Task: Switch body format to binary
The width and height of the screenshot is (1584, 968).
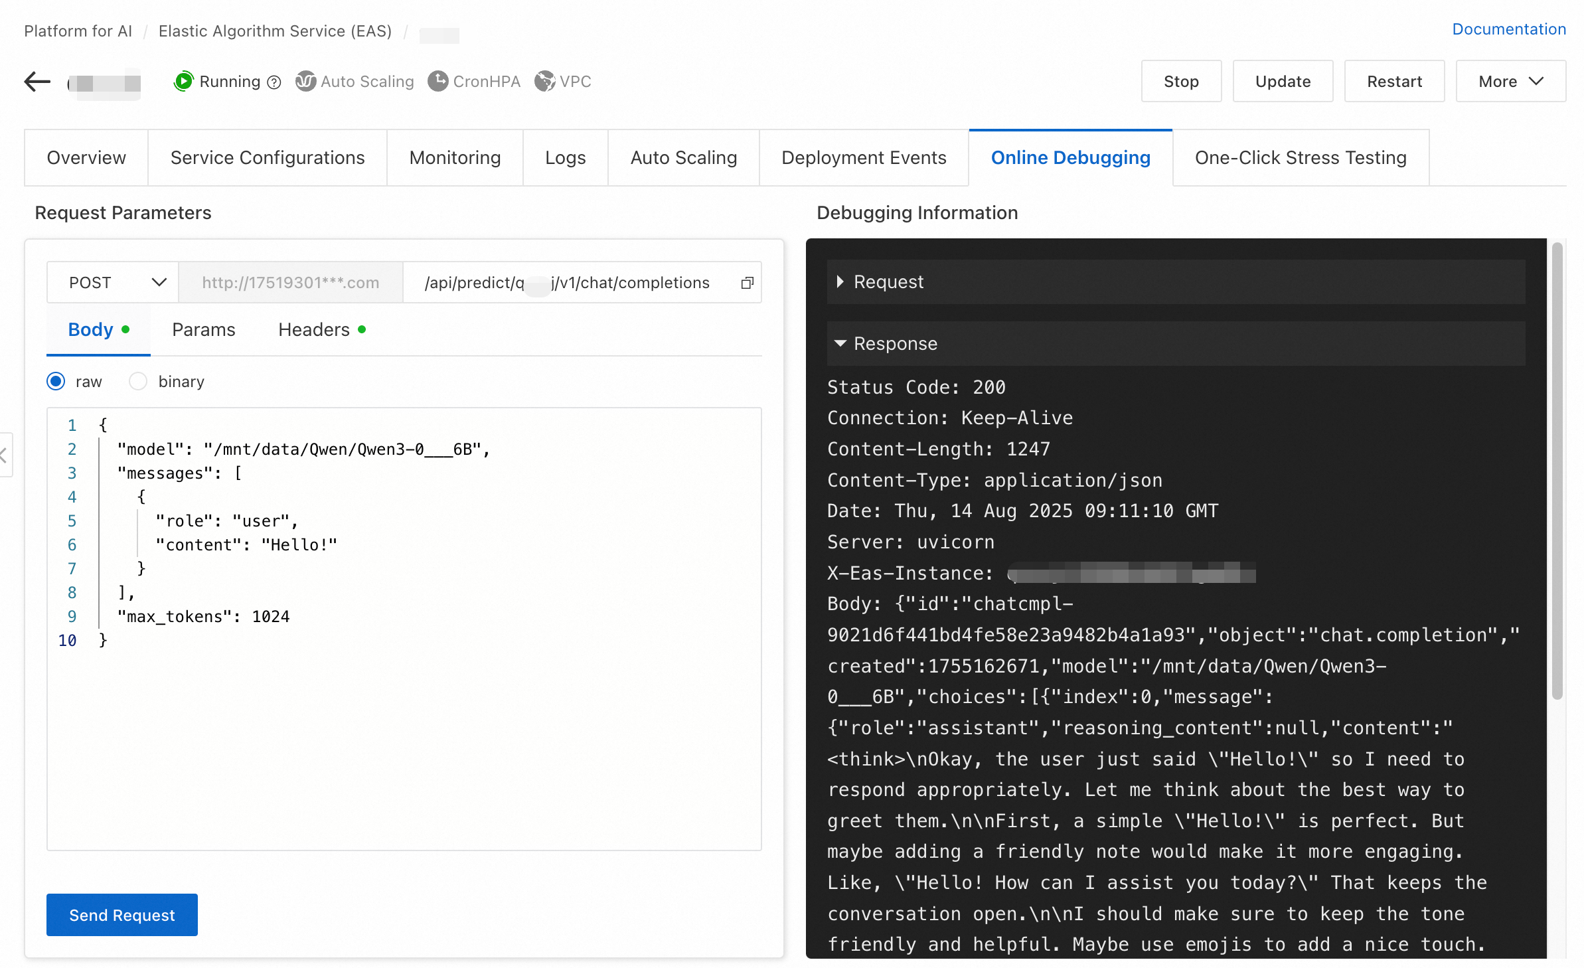Action: (x=137, y=381)
